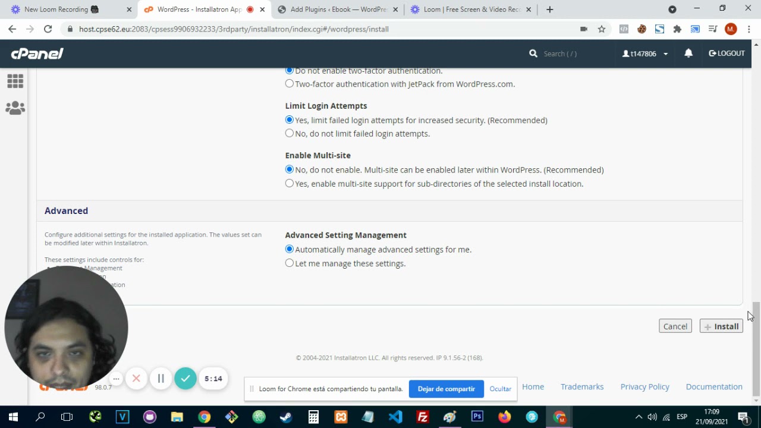Select No, do not enable multi-site
Screen dimensions: 761x428
290,170
